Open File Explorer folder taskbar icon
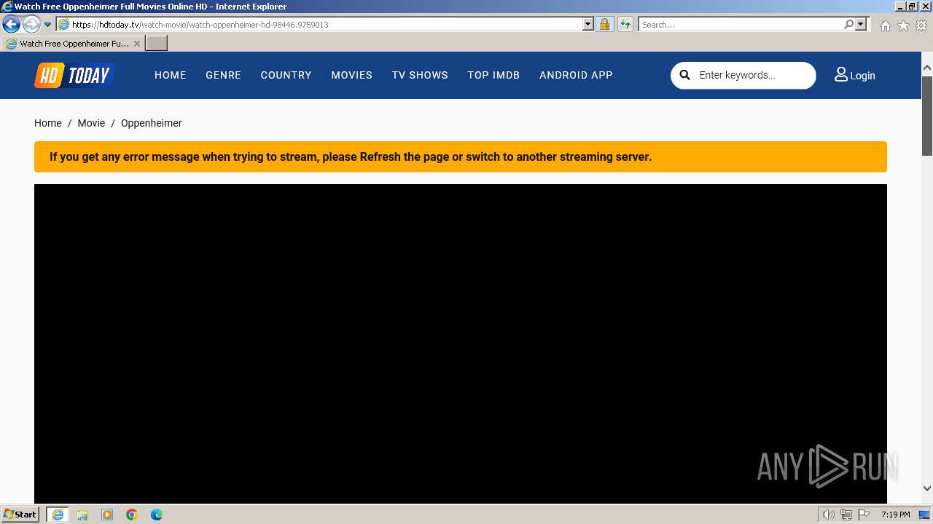The image size is (933, 524). point(82,515)
